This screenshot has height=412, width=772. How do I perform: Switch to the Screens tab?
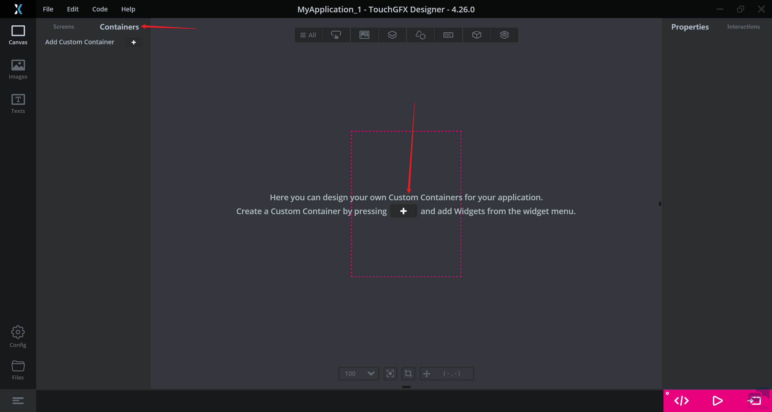(64, 27)
